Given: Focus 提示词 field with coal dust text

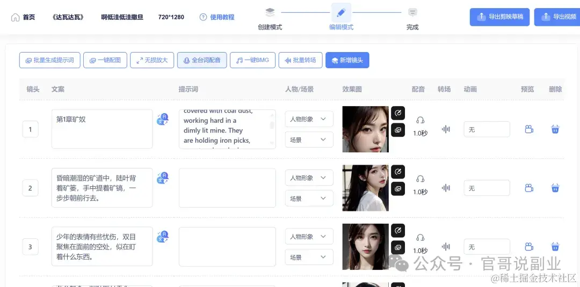Looking at the screenshot, I should [227, 129].
